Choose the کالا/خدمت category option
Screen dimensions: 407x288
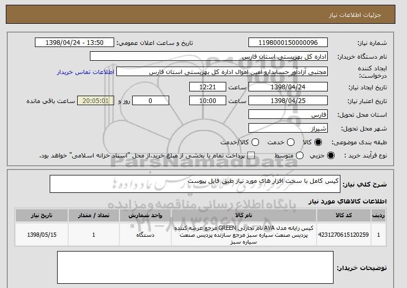point(255,142)
